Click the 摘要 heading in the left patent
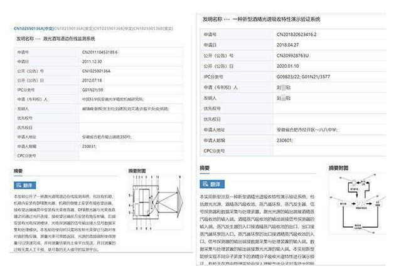The width and height of the screenshot is (406, 274). (18, 171)
